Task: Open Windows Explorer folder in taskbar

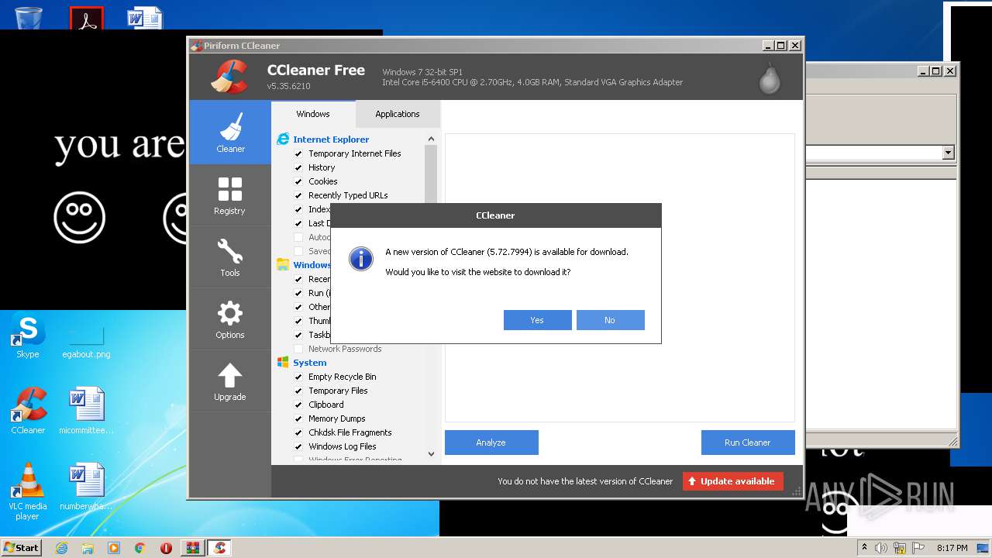Action: click(x=88, y=548)
